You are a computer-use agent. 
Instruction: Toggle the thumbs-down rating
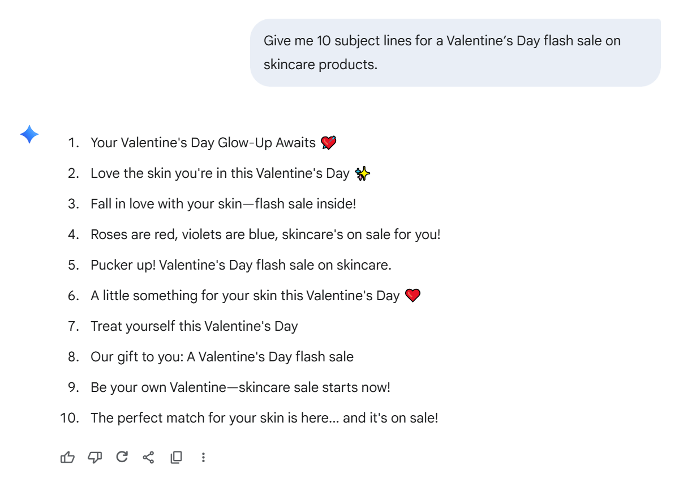[94, 457]
